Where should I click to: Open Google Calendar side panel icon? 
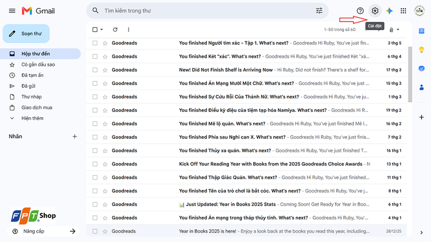(x=421, y=31)
